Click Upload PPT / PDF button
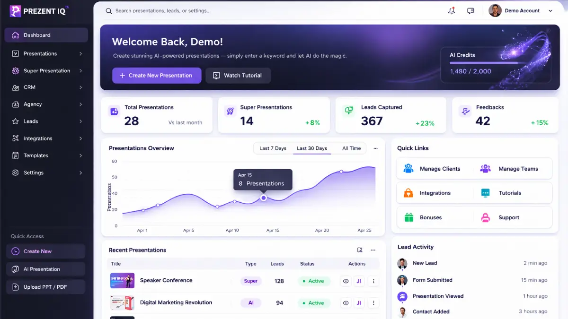Viewport: 568px width, 319px height. (x=45, y=287)
